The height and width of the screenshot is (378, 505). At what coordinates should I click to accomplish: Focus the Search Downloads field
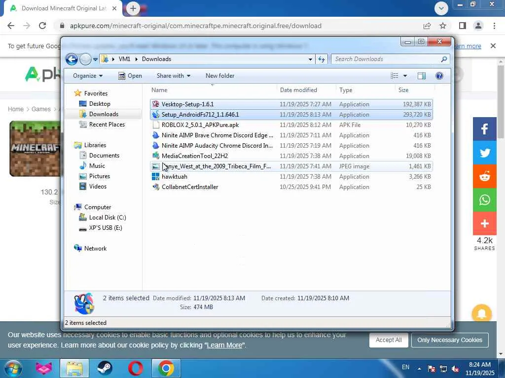click(x=391, y=59)
